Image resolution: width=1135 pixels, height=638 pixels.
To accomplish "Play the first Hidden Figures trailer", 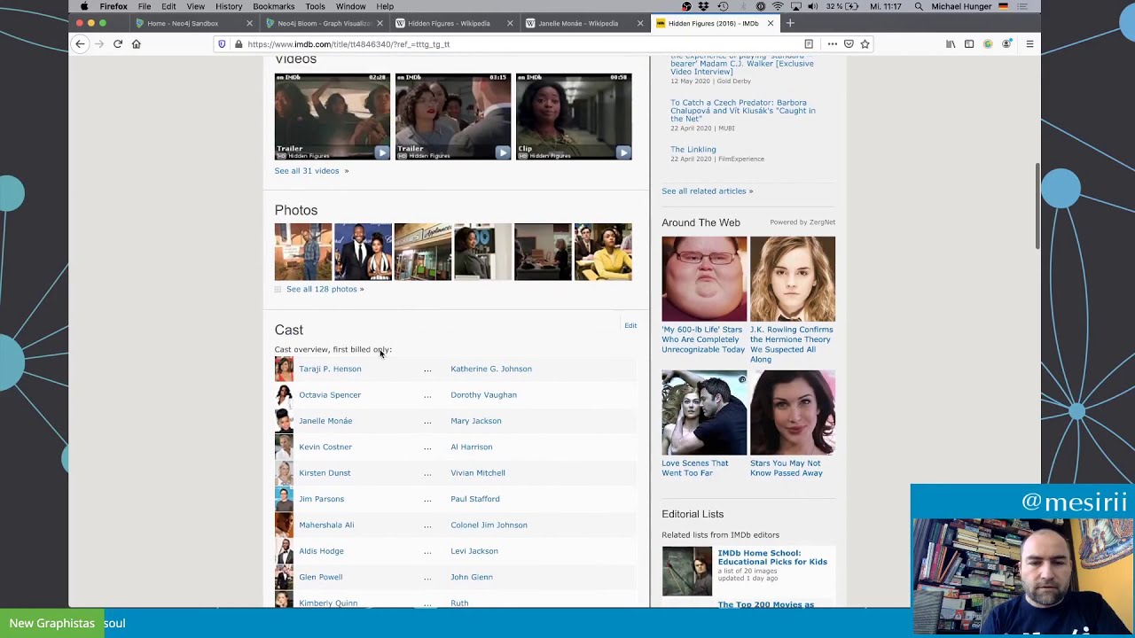I will 332,117.
